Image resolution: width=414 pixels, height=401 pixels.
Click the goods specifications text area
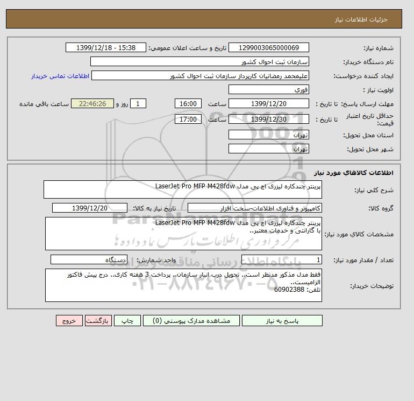(x=183, y=234)
